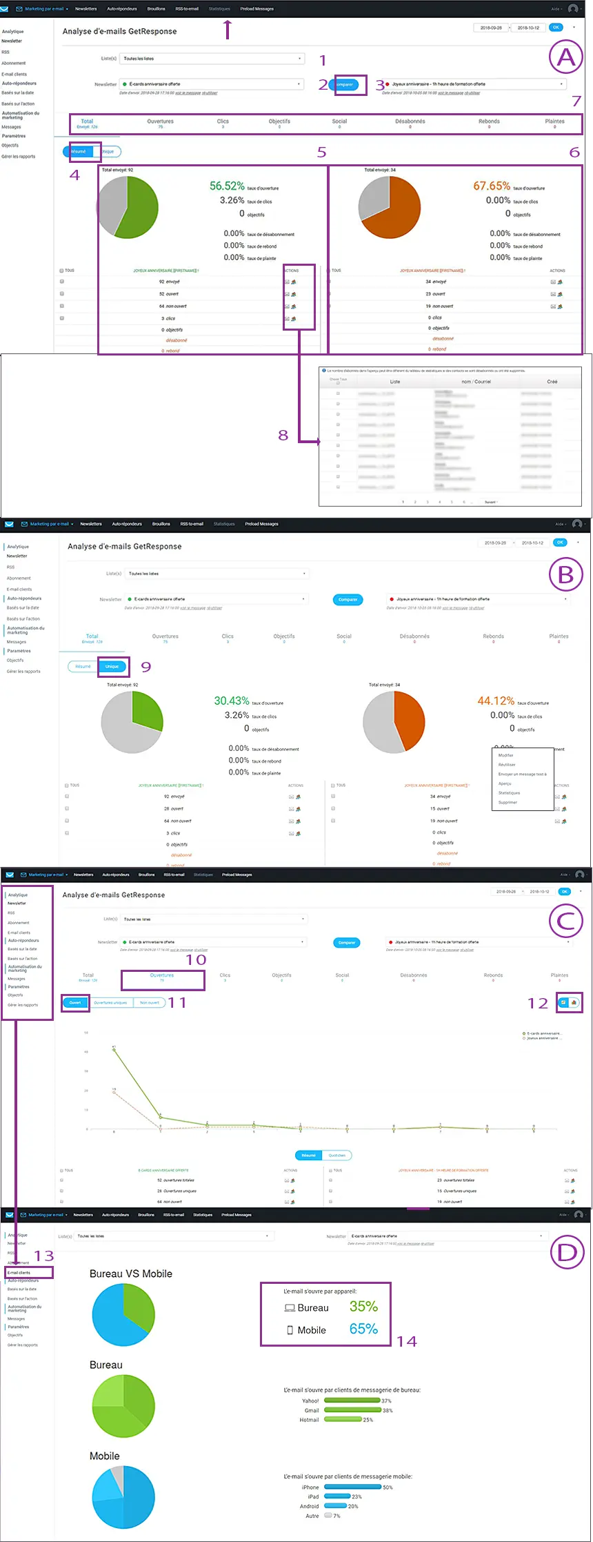
Task: Click people icon on '3 clics' row, screenshot B
Action: point(298,834)
